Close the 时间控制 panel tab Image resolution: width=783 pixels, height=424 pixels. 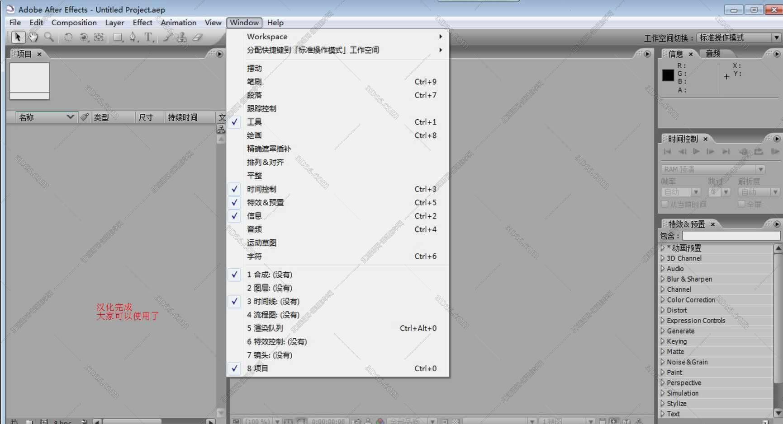point(705,139)
